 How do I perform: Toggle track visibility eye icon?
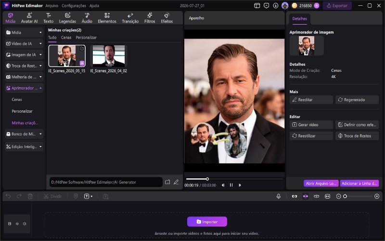click(17, 224)
